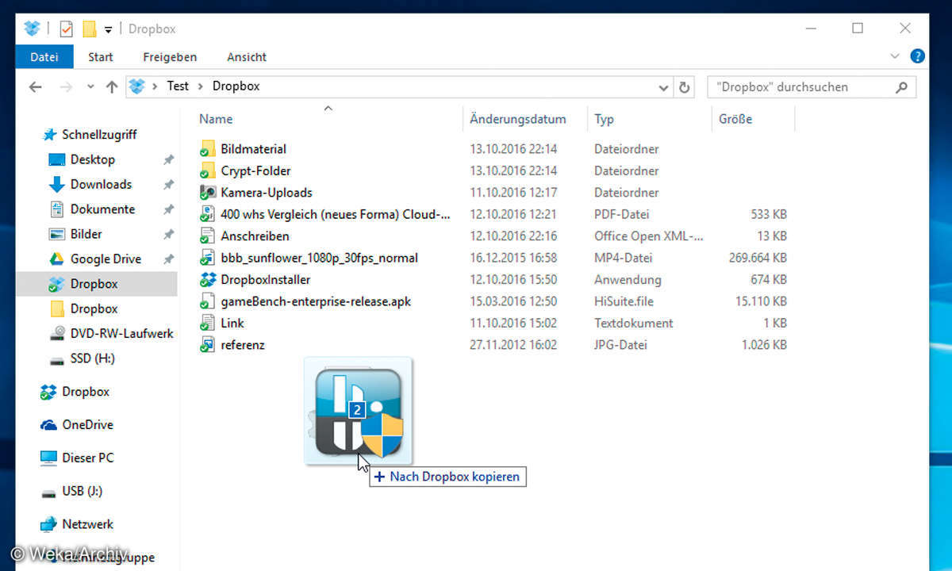Image resolution: width=952 pixels, height=571 pixels.
Task: Click the search magnifier icon
Action: tap(901, 87)
